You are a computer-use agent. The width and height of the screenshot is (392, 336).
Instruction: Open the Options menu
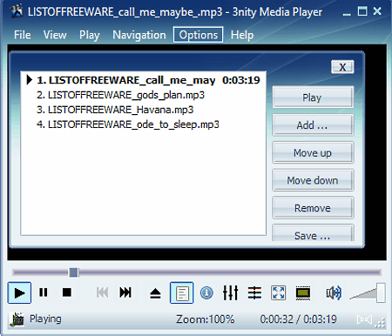pos(199,35)
